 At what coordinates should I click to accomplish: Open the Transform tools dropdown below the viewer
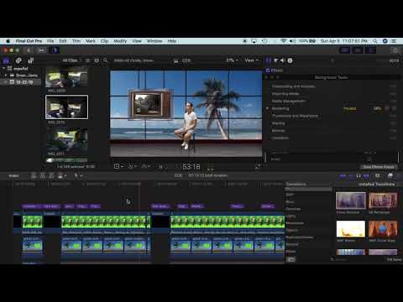pos(118,167)
